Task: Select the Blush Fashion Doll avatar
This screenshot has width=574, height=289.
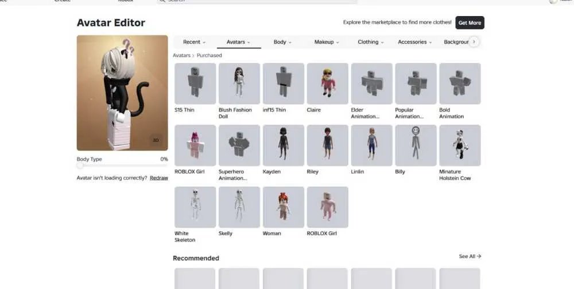Action: (x=239, y=84)
